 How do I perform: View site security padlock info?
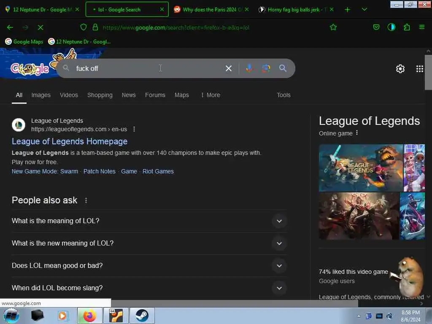click(x=95, y=27)
